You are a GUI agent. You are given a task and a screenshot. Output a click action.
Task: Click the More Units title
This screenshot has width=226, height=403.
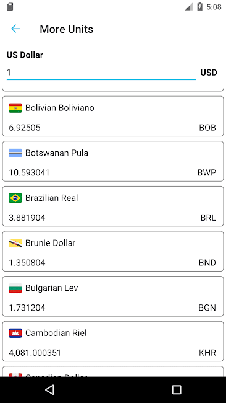coord(67,29)
